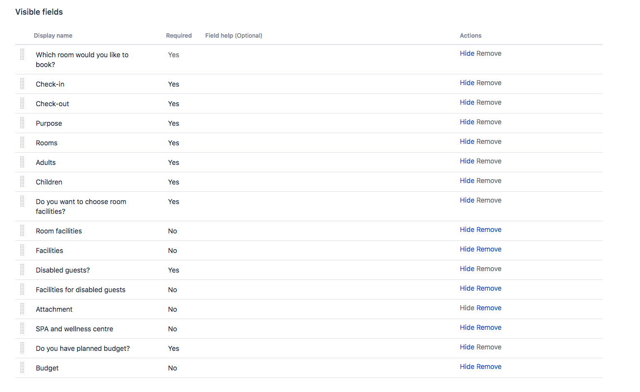The width and height of the screenshot is (640, 392).
Task: Grab the drag handle for Budget row
Action: click(22, 367)
